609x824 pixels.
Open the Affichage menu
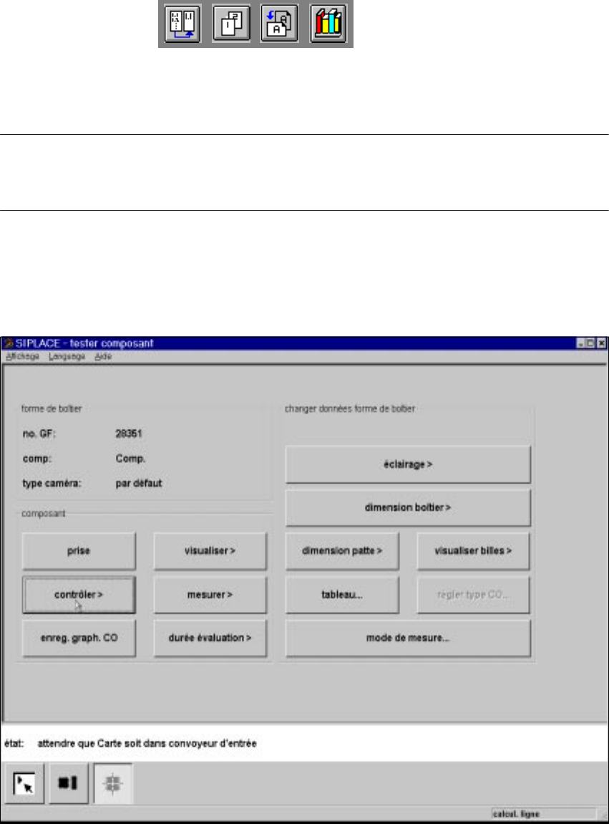tap(23, 356)
